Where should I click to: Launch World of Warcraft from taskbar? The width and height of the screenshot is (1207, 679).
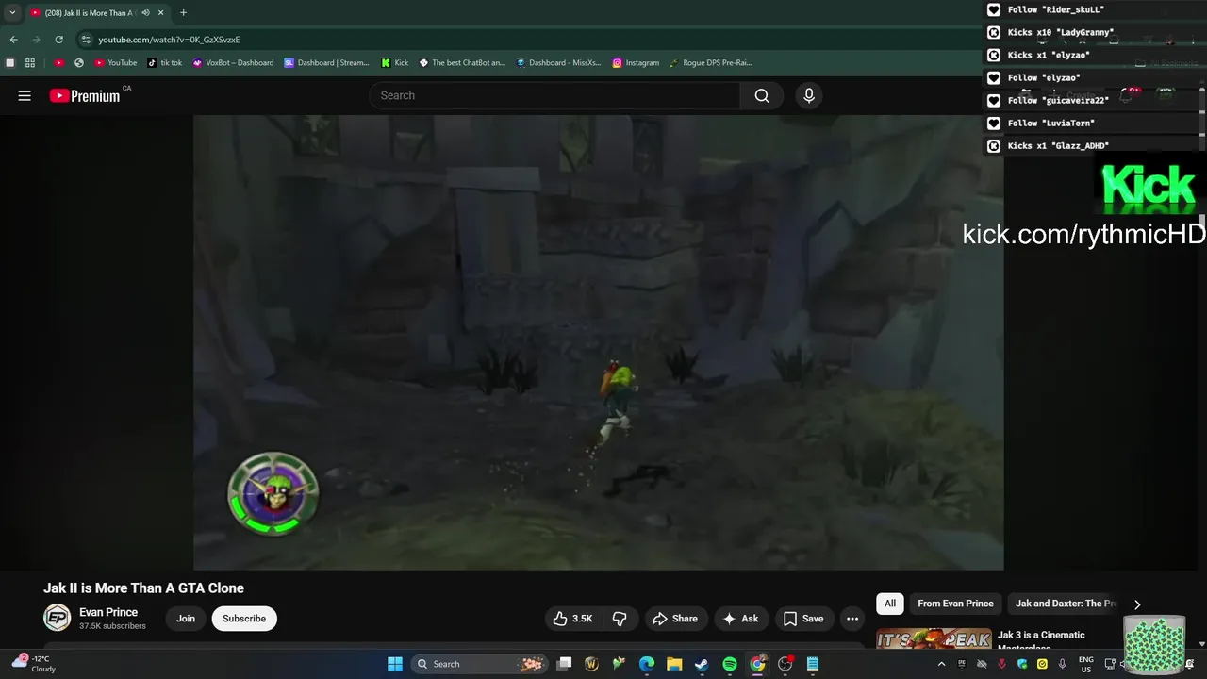tap(592, 664)
